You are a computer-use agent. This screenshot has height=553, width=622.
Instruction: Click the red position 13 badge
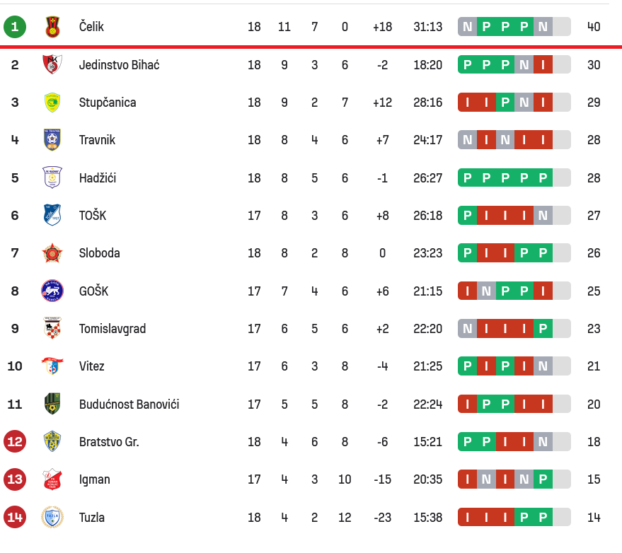click(15, 479)
